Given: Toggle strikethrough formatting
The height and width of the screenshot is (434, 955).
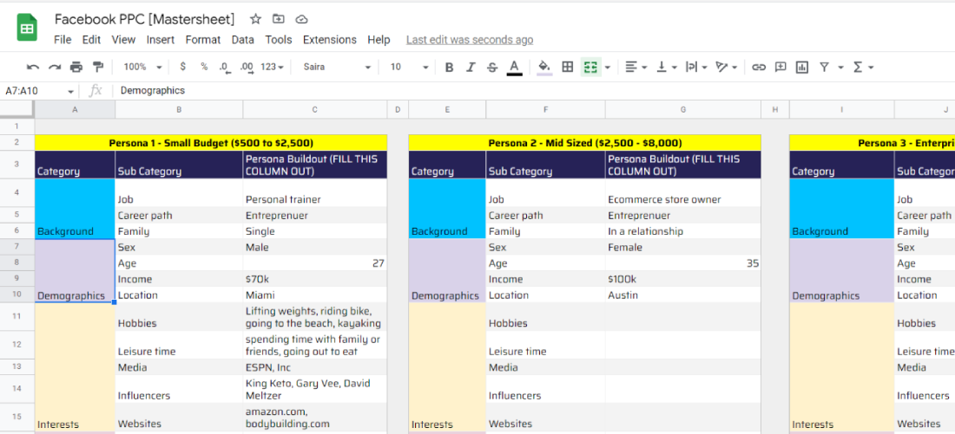Looking at the screenshot, I should 492,67.
